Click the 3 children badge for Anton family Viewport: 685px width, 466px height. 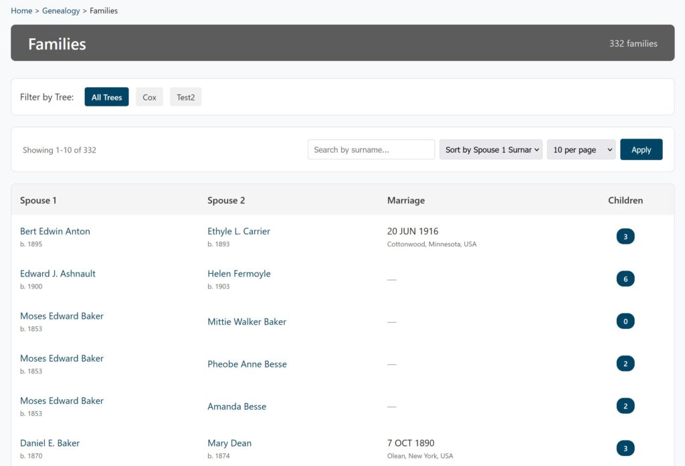point(625,237)
